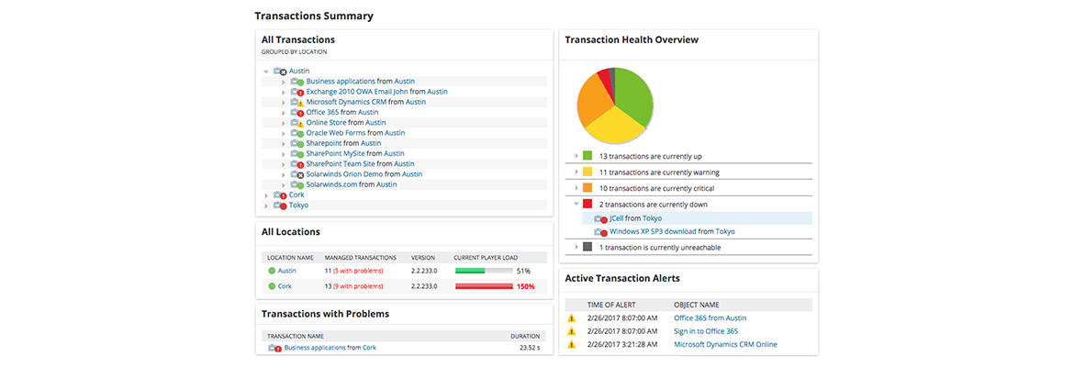Expand Business applications from Austin row
Screen dimensions: 1074x367
[284, 82]
